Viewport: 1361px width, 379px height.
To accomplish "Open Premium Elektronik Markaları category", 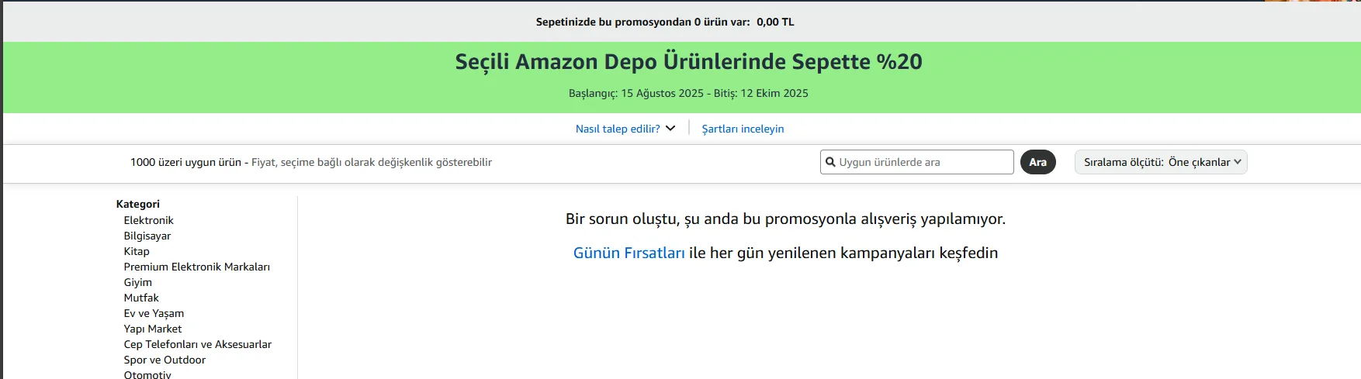I will (x=196, y=267).
